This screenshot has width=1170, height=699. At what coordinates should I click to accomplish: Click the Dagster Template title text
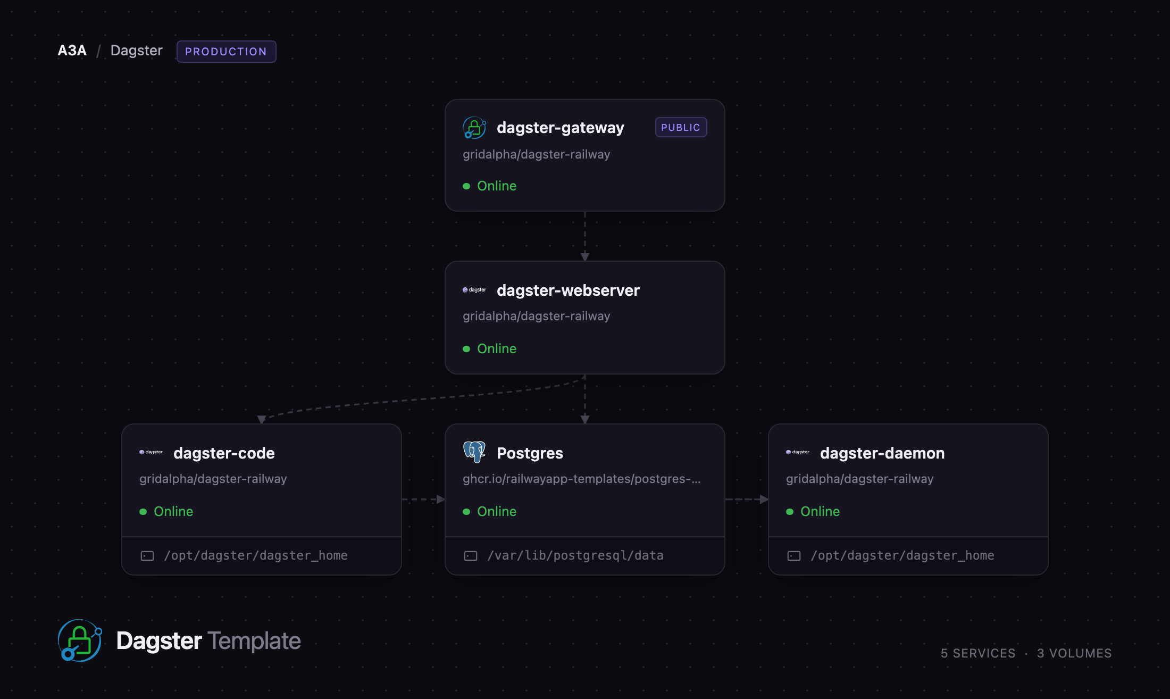208,641
